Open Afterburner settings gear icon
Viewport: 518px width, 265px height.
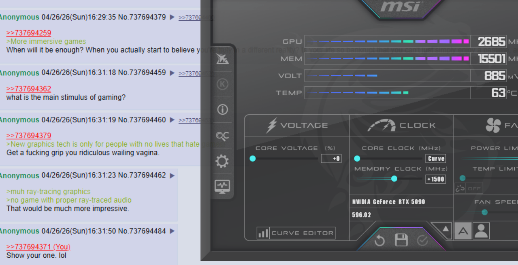222,162
